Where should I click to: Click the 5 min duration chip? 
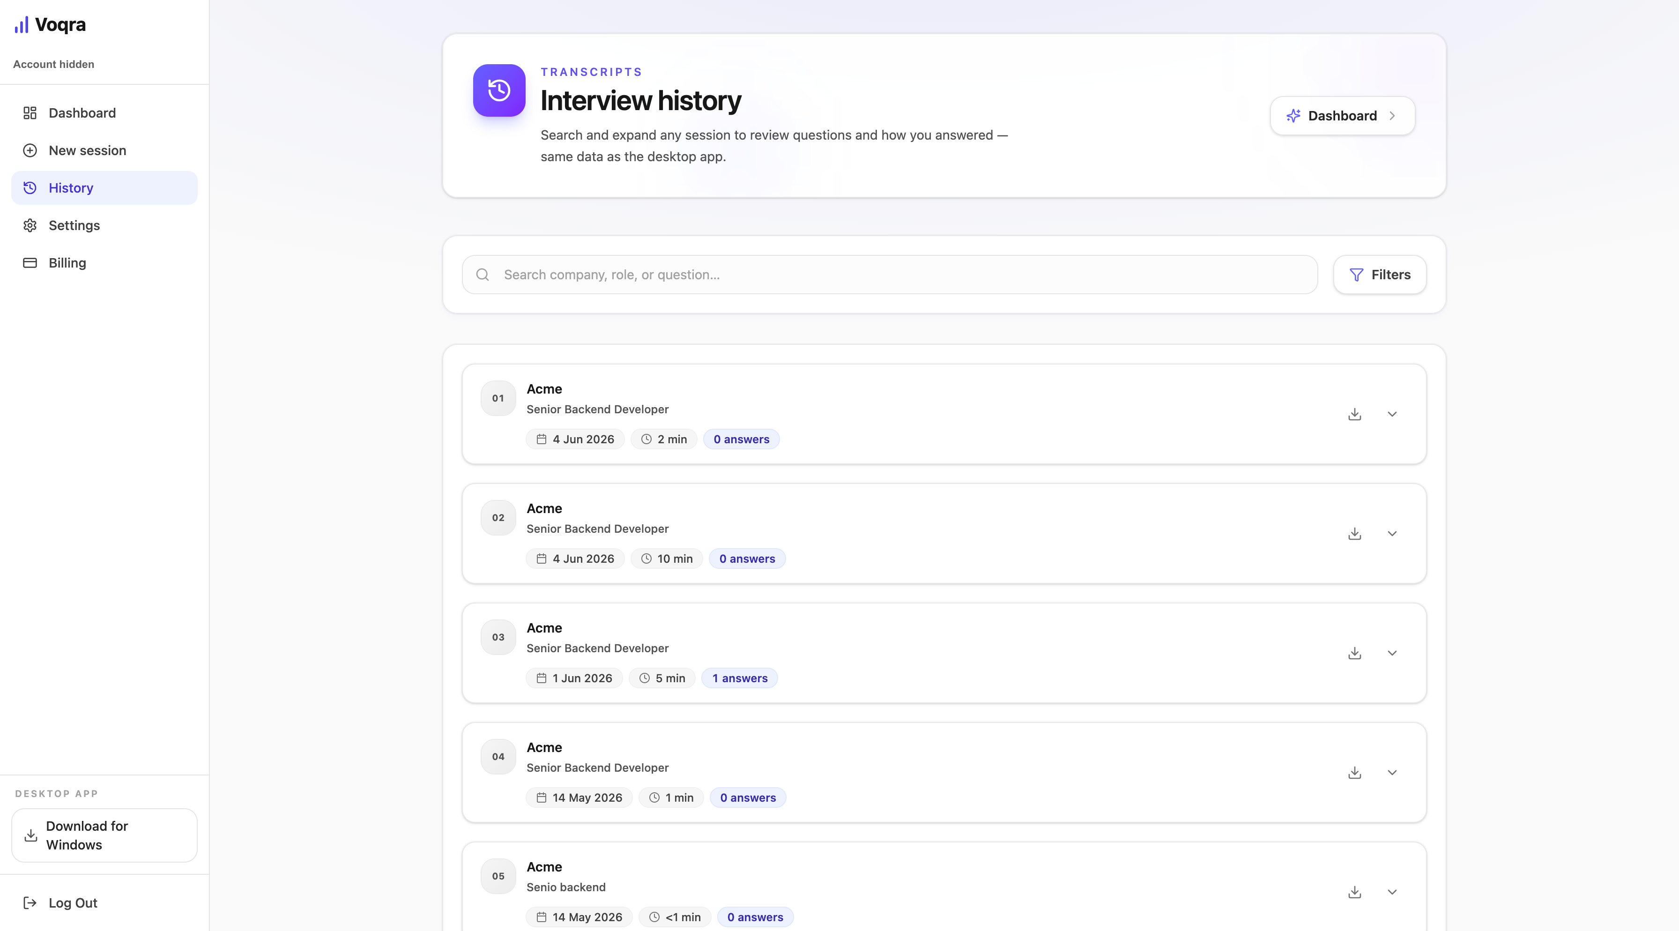(x=661, y=678)
